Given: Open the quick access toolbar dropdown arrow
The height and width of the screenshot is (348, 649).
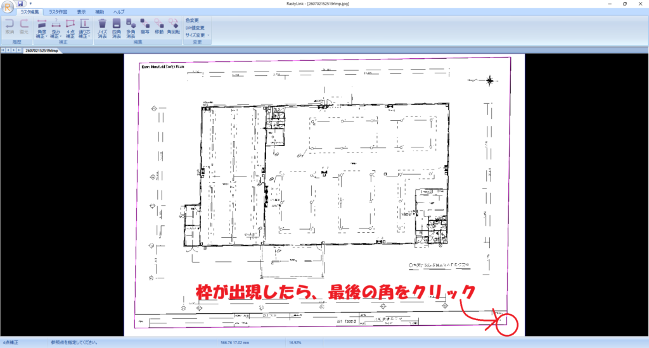Looking at the screenshot, I should click(x=30, y=4).
